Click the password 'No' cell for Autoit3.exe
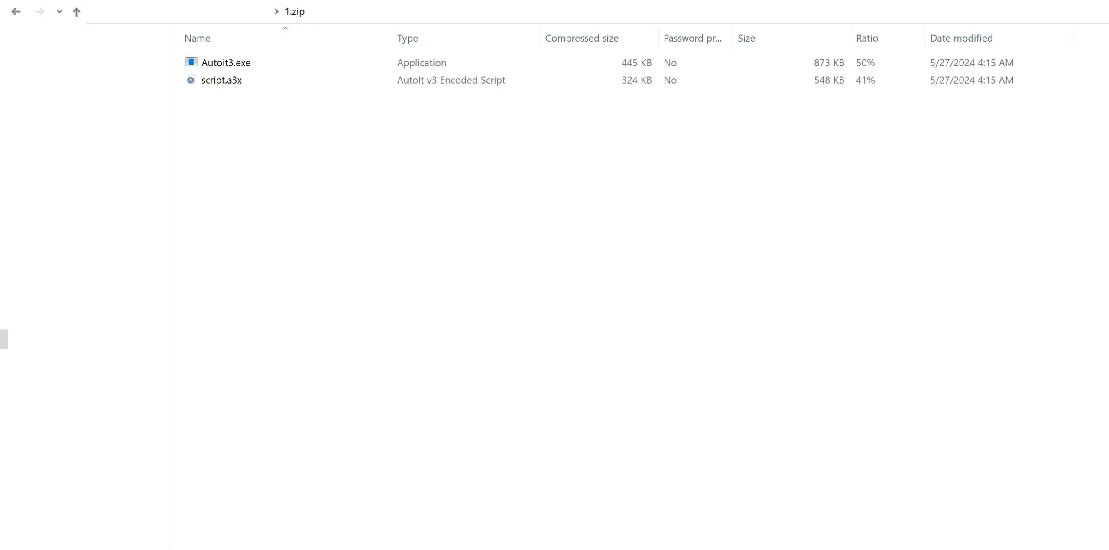This screenshot has width=1109, height=550. 670,63
